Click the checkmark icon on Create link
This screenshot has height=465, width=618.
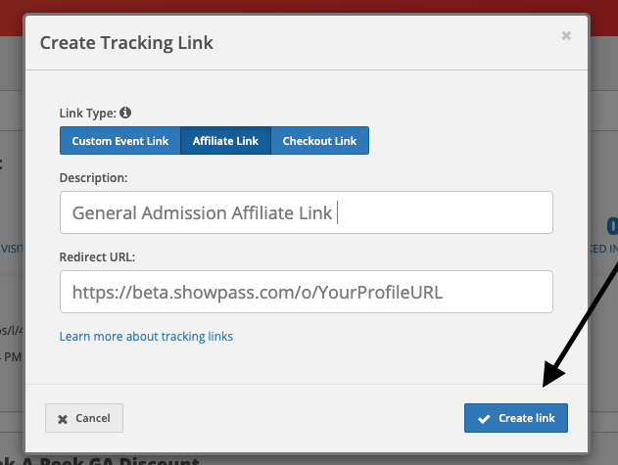pyautogui.click(x=484, y=419)
